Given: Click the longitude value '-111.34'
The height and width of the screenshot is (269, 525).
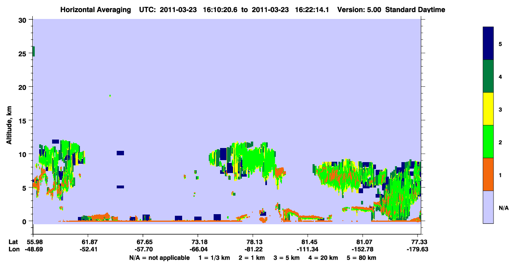Looking at the screenshot, I should [x=308, y=249].
